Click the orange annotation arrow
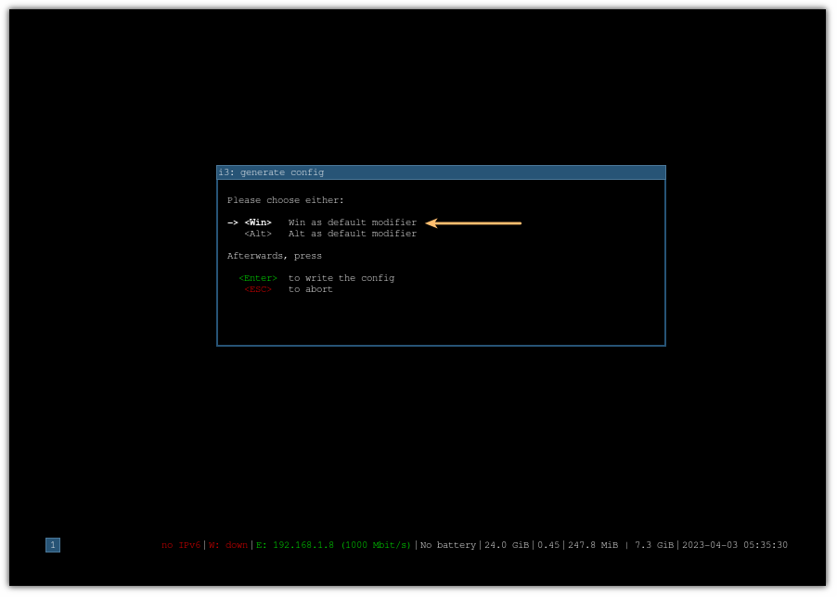 point(473,222)
